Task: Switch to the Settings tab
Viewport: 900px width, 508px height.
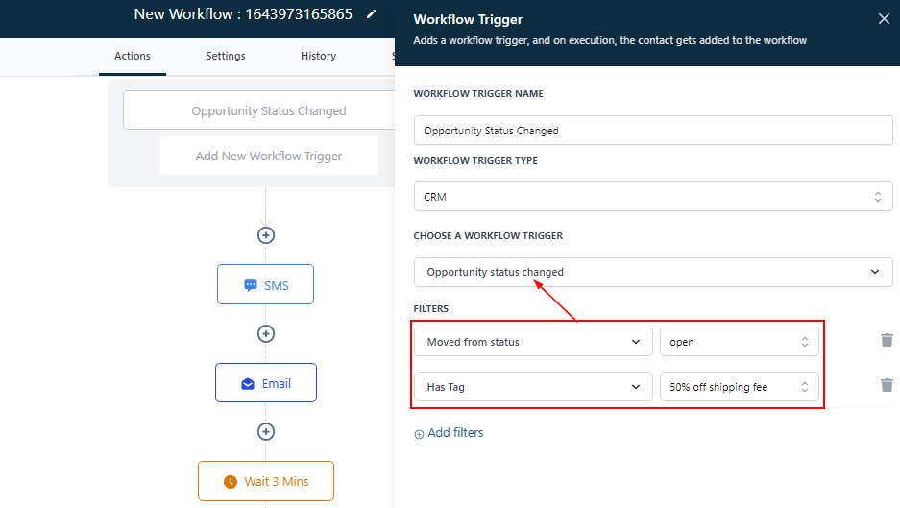Action: tap(226, 56)
